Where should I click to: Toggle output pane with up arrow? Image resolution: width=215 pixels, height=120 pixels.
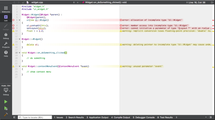[x=206, y=117]
